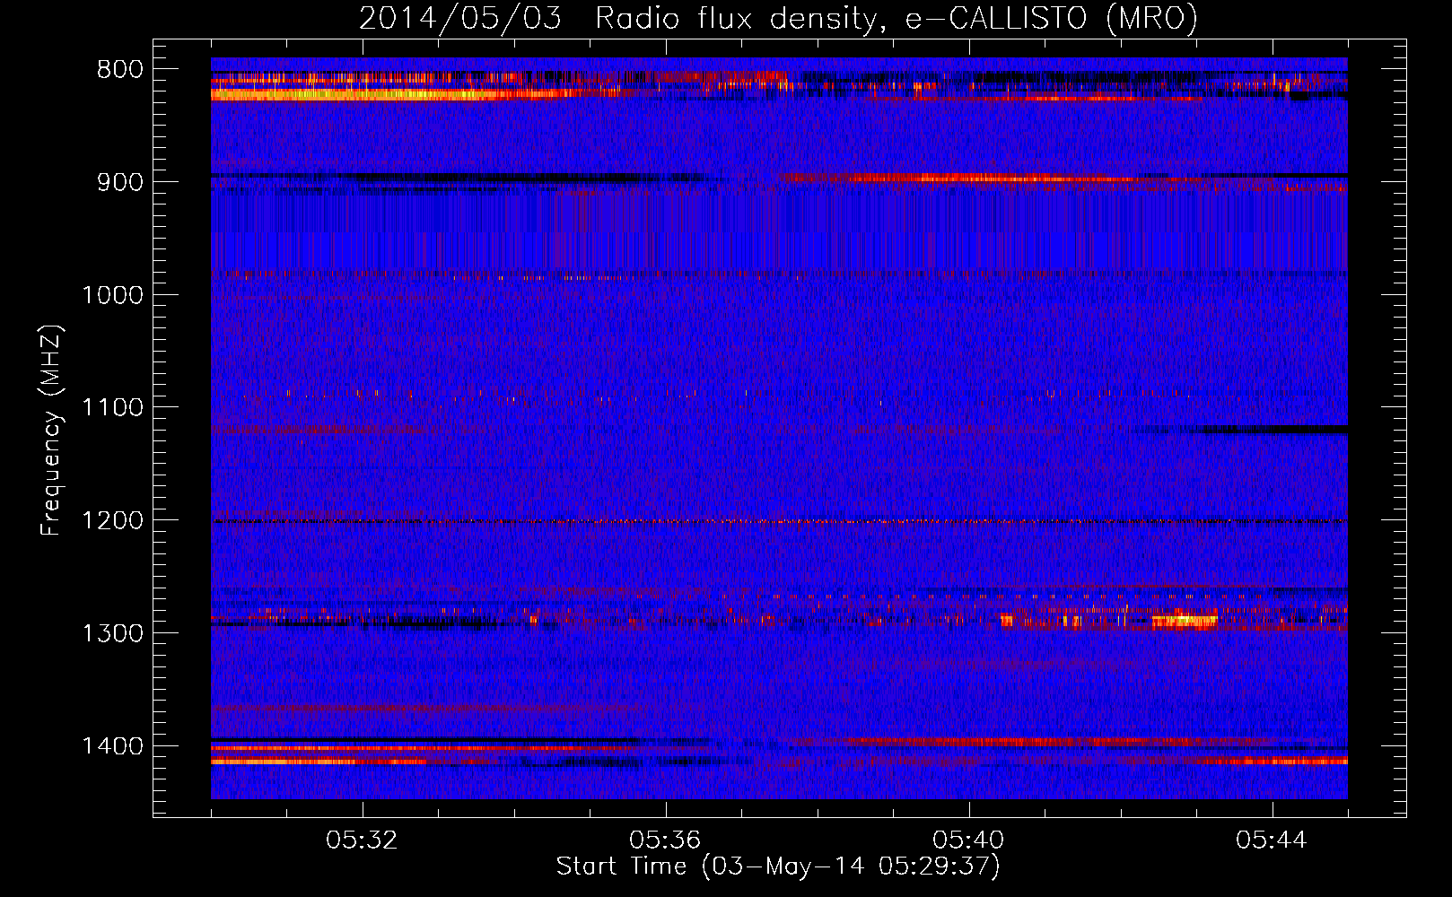Click the 800 frequency tick label

(120, 70)
